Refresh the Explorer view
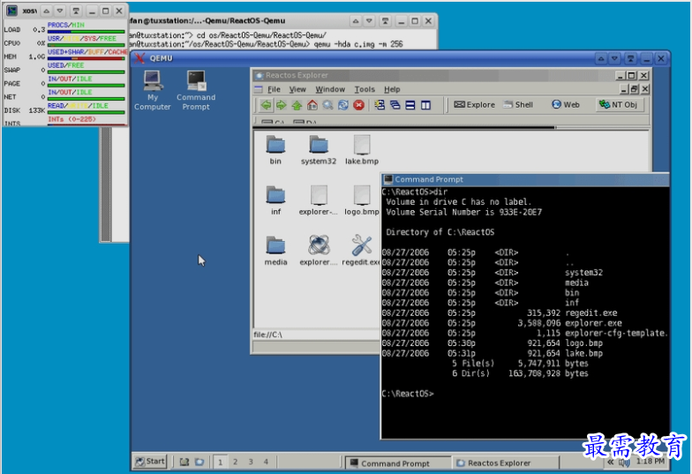 pos(342,105)
